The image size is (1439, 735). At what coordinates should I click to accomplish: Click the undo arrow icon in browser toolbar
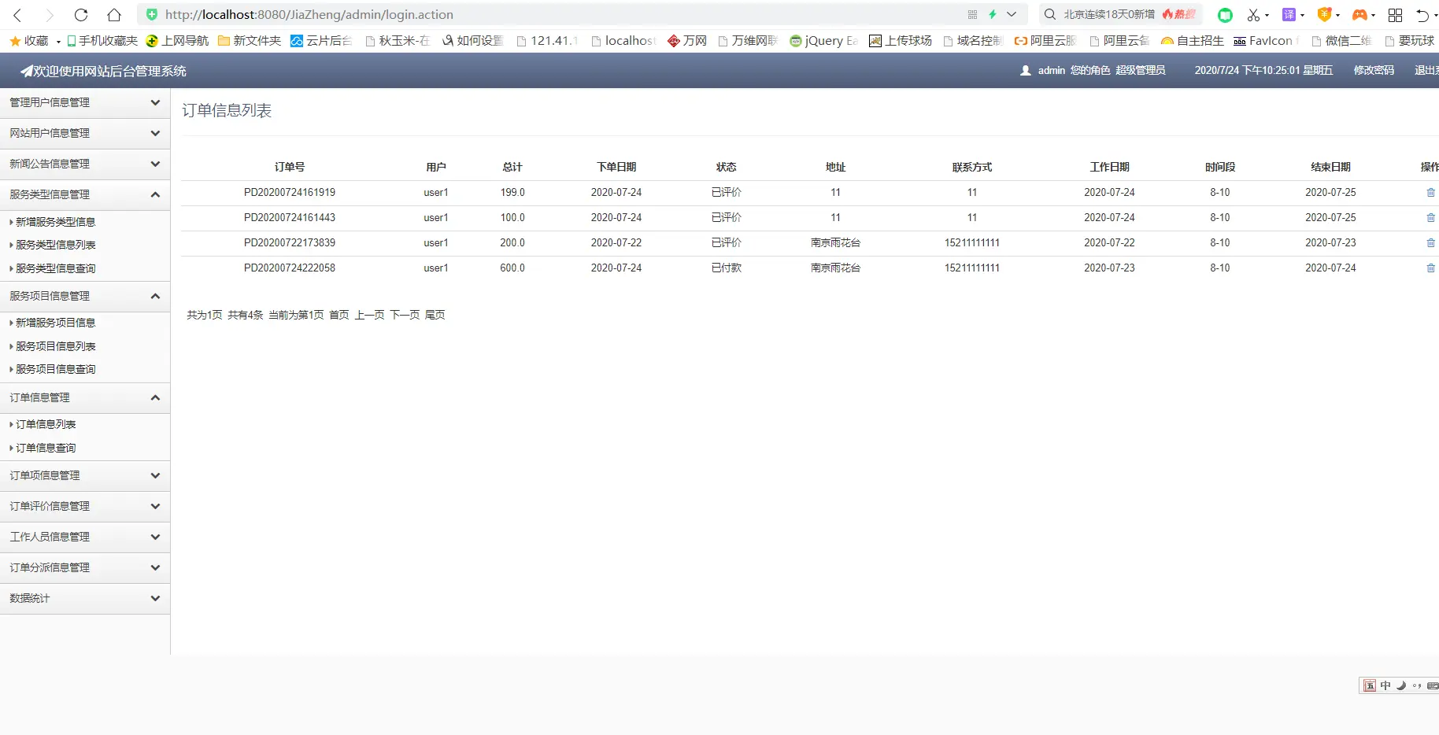point(1422,15)
